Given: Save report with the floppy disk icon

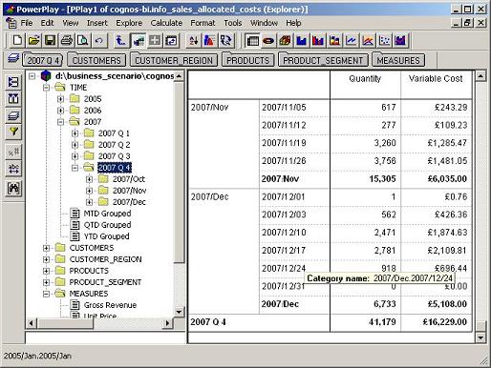Looking at the screenshot, I should pos(51,40).
